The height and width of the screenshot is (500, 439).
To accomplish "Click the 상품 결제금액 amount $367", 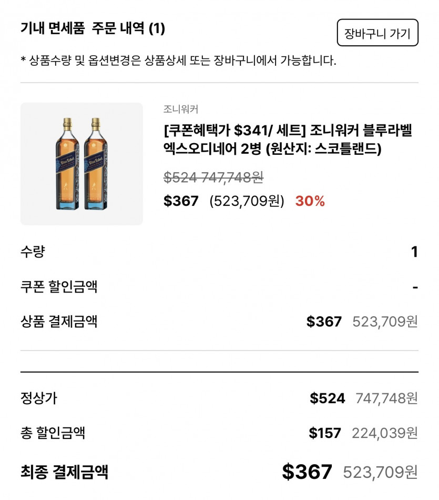I will click(324, 322).
